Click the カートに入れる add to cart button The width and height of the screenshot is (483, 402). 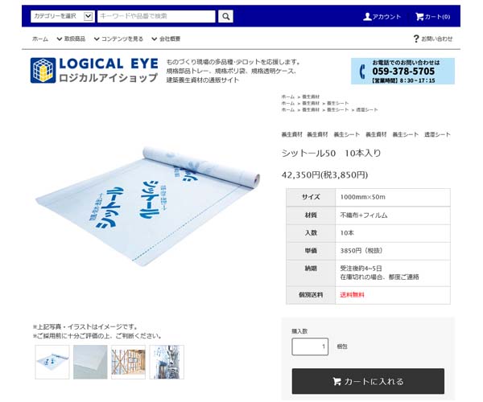point(368,381)
